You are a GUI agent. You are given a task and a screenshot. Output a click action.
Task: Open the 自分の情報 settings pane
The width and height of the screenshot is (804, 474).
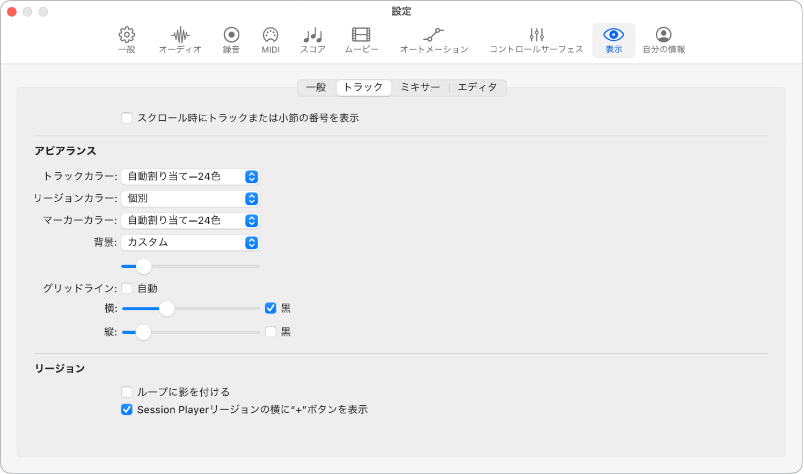[x=663, y=40]
